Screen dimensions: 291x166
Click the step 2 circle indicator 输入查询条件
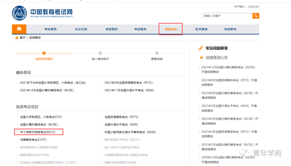[x=100, y=53]
